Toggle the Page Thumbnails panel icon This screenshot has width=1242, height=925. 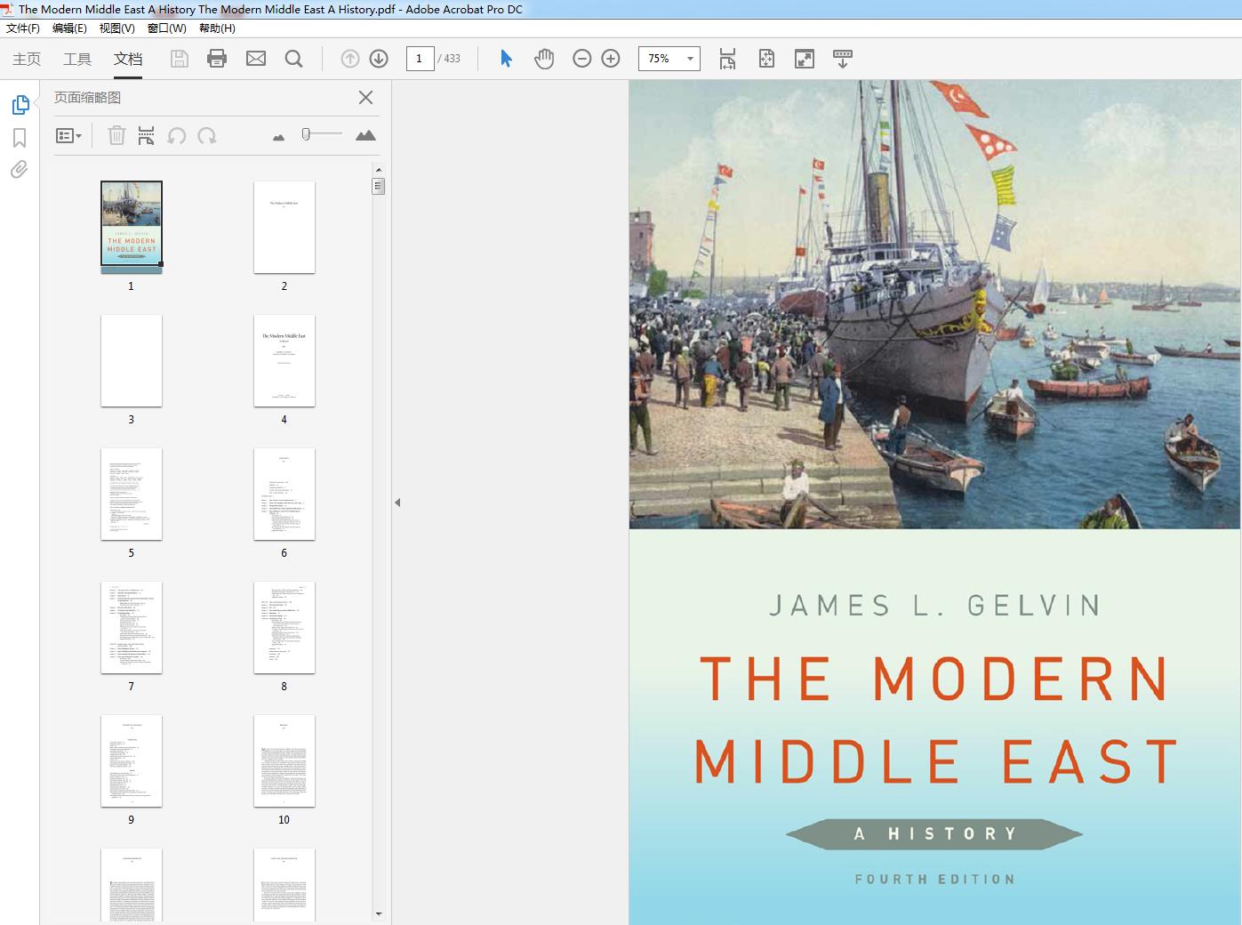tap(20, 105)
